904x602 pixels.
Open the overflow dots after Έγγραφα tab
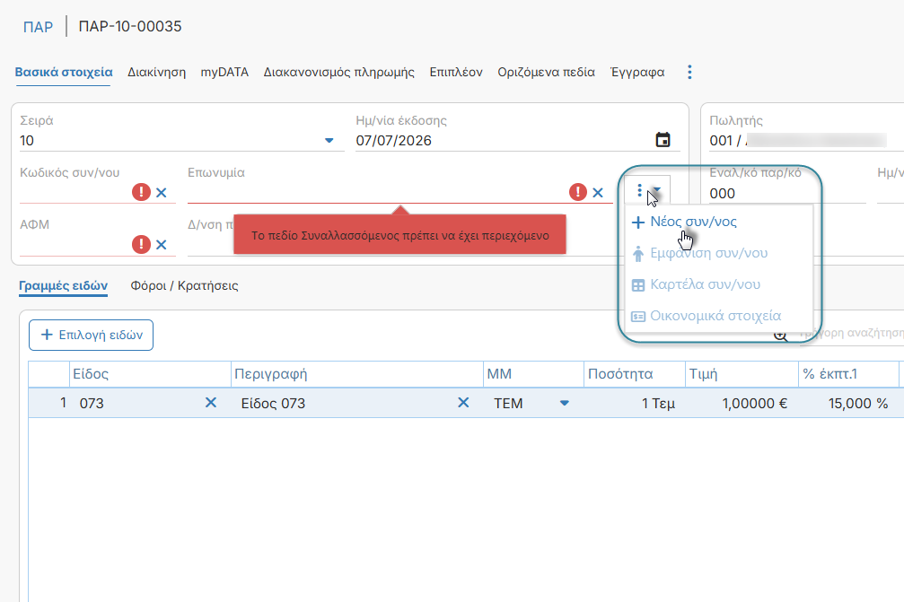[689, 73]
